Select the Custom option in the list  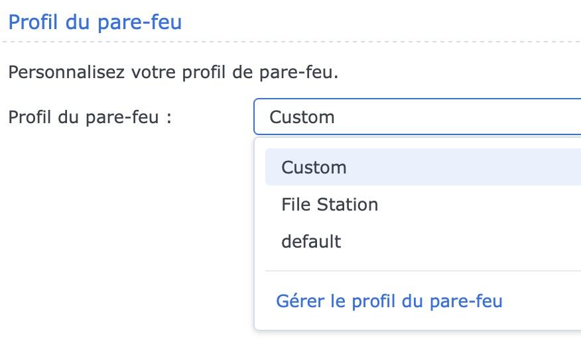314,167
